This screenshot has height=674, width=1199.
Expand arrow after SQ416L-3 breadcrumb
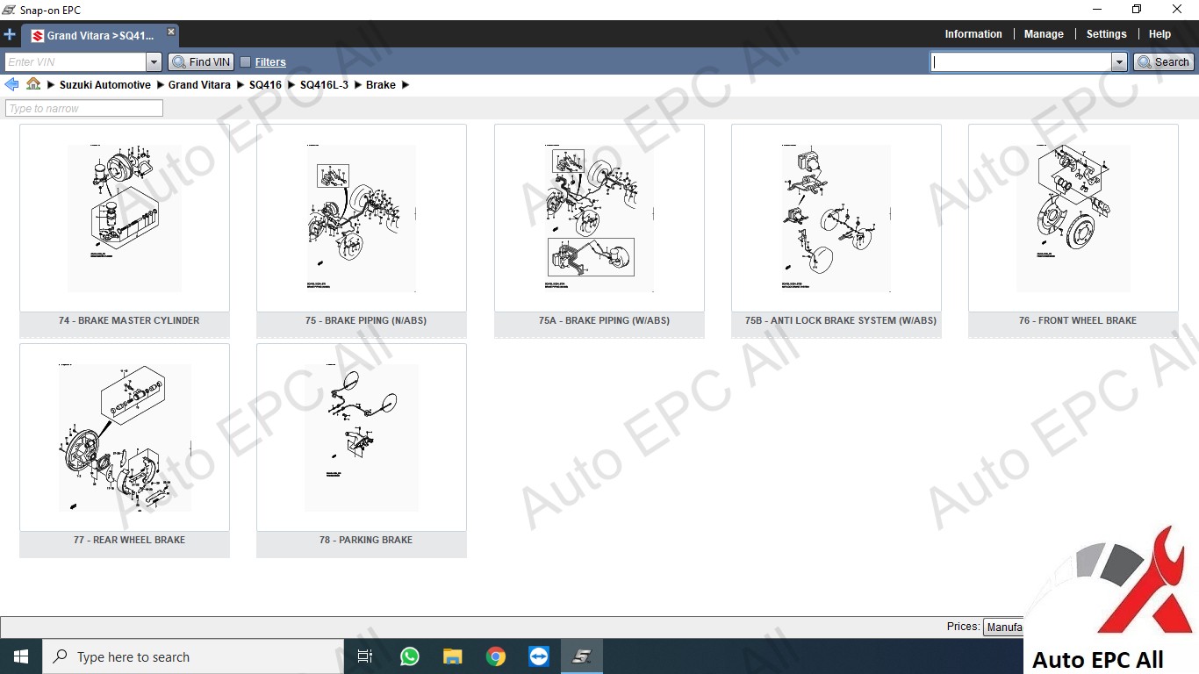pyautogui.click(x=357, y=85)
